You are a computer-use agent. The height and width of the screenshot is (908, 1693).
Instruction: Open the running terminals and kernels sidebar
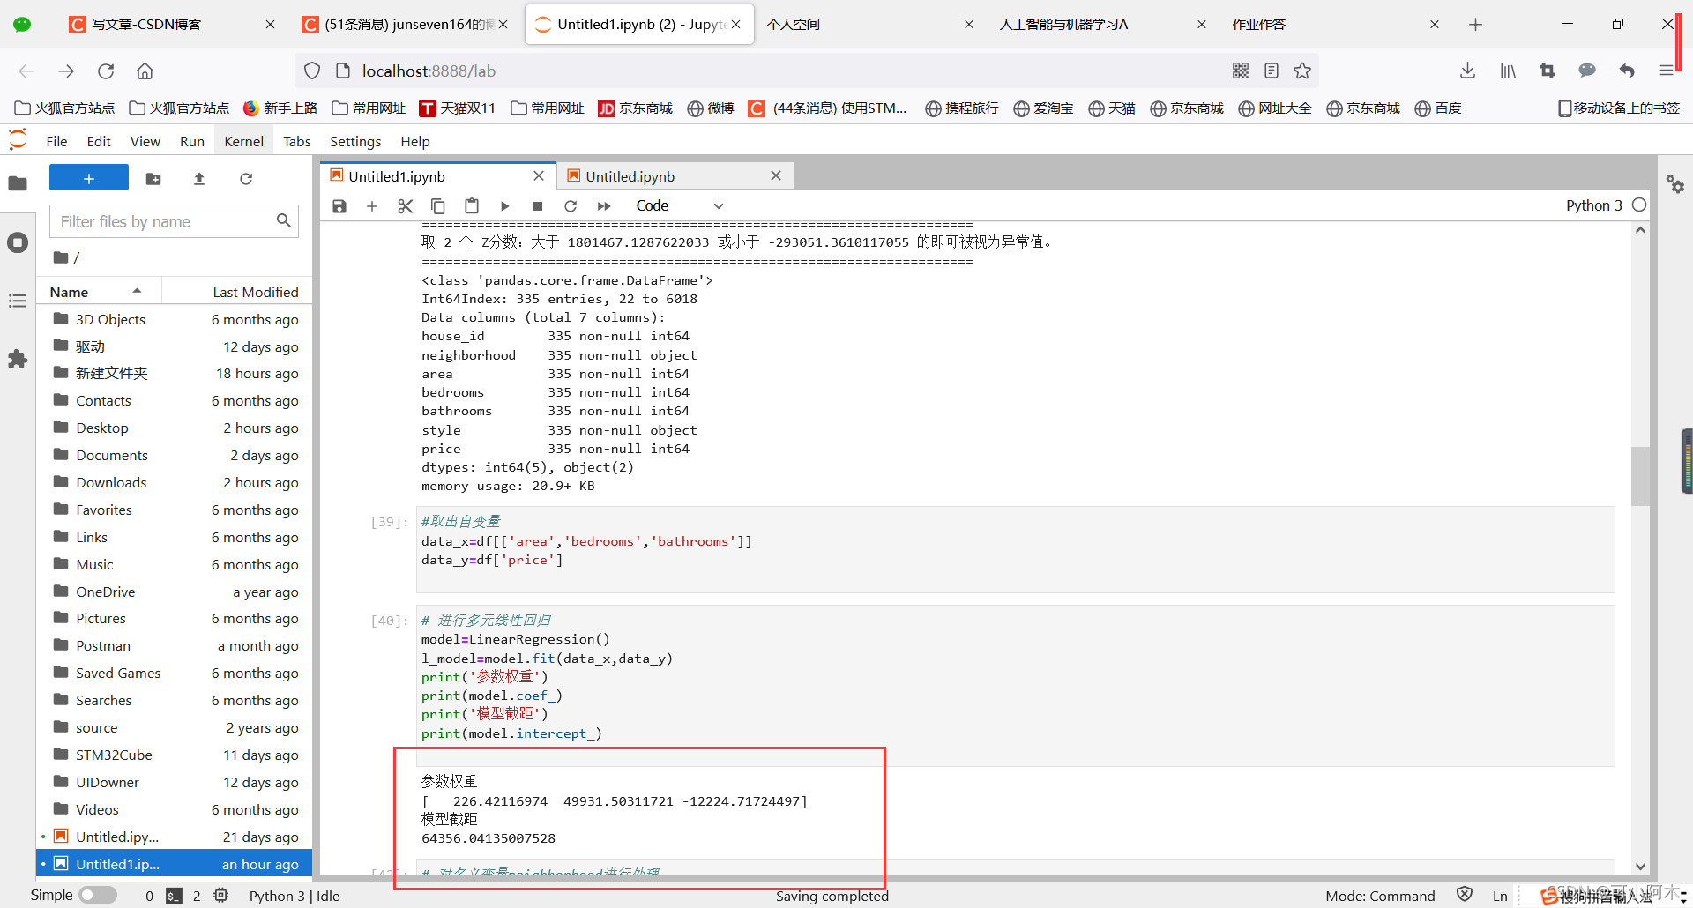click(18, 242)
